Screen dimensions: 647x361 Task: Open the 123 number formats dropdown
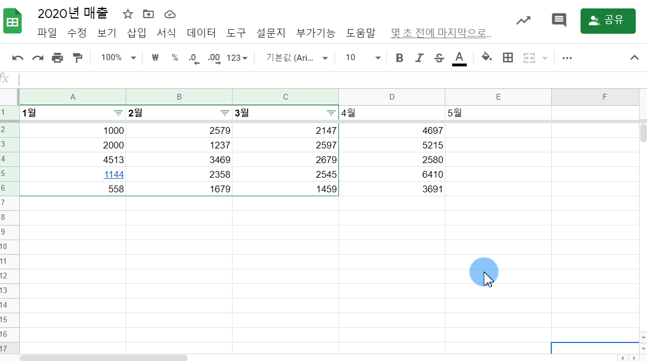click(237, 58)
